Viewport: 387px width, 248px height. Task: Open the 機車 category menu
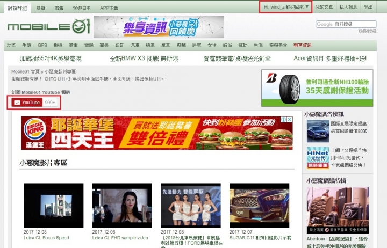pyautogui.click(x=150, y=45)
